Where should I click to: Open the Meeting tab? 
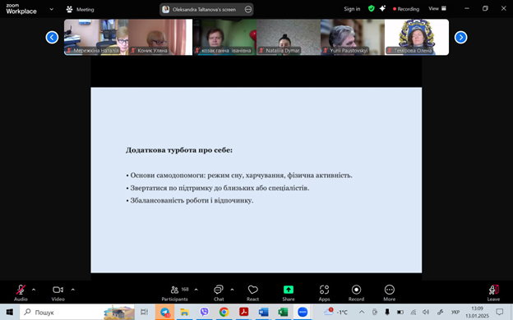[x=81, y=10]
